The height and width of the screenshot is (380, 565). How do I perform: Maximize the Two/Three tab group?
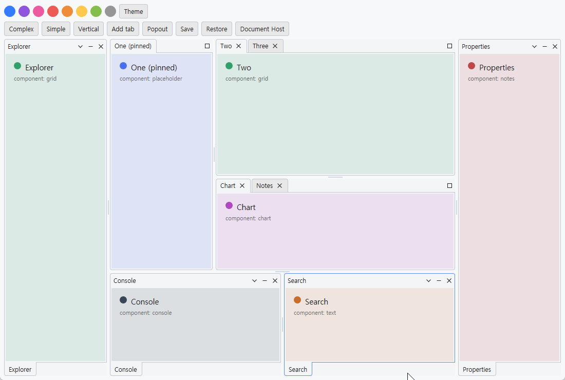[x=449, y=46]
